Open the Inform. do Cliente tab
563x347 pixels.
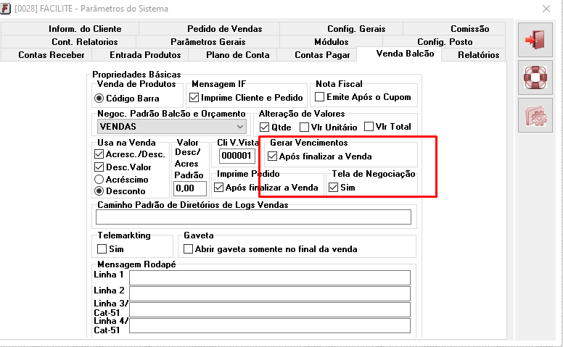tap(70, 29)
